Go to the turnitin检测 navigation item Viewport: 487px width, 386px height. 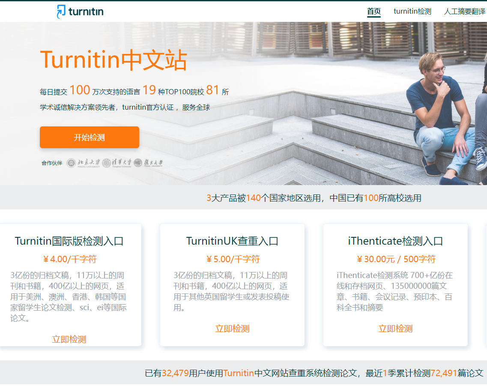pyautogui.click(x=412, y=12)
